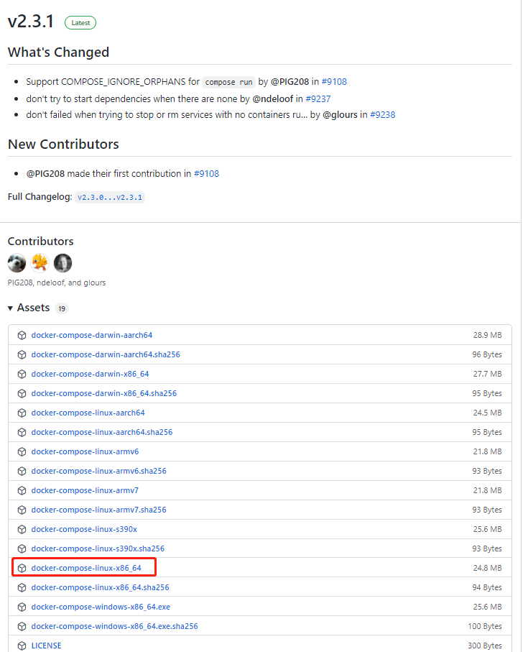Open pull request #9108 in What's Changed
The image size is (528, 652).
tap(334, 81)
